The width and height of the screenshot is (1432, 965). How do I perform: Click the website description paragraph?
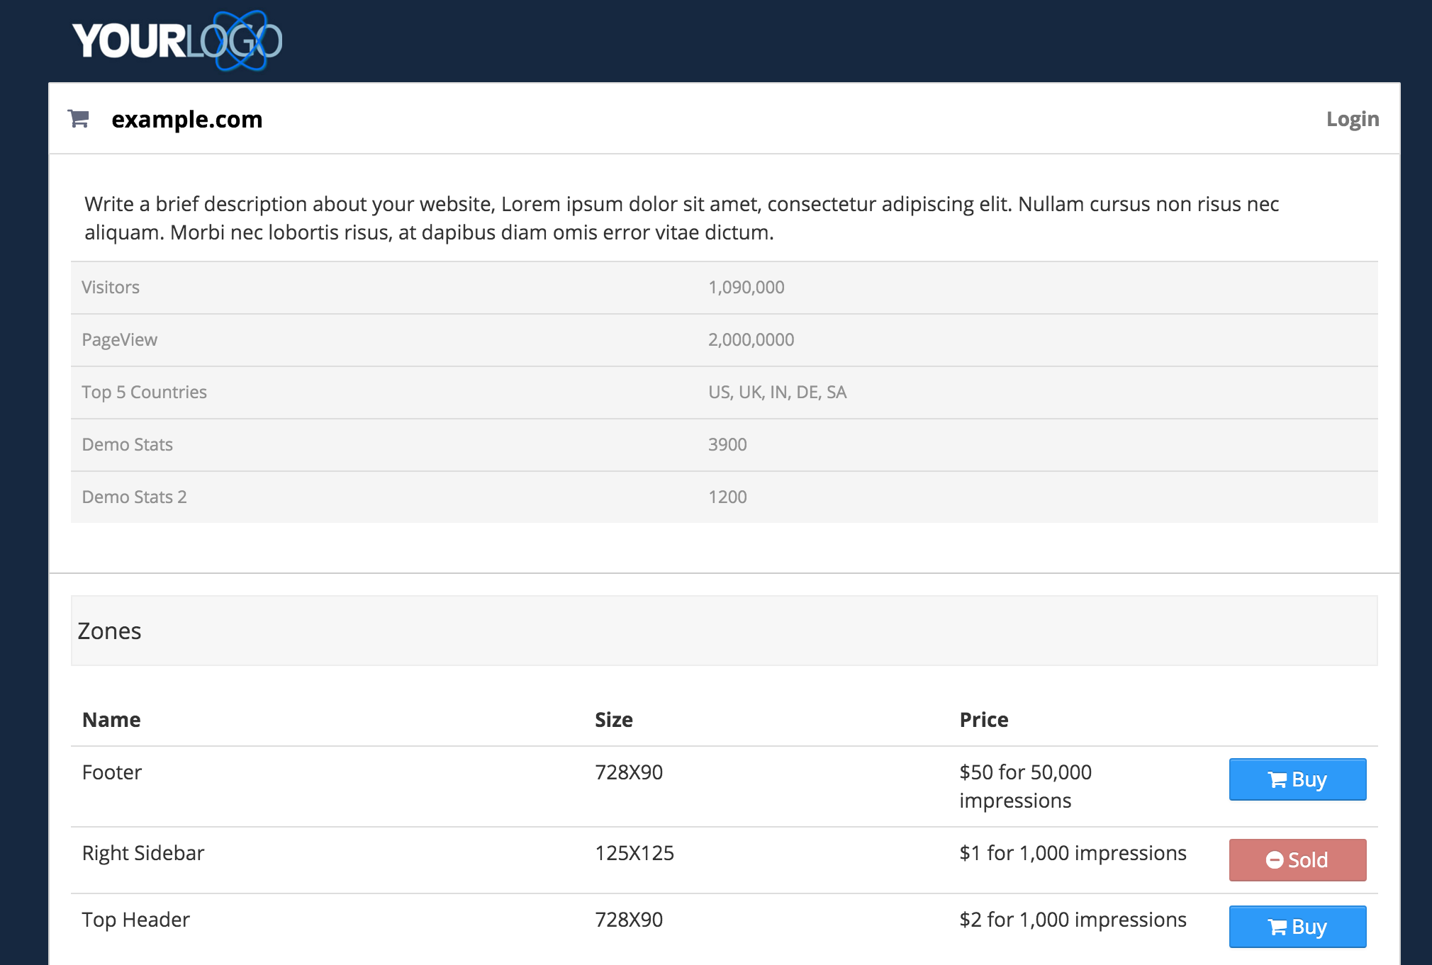tap(681, 218)
